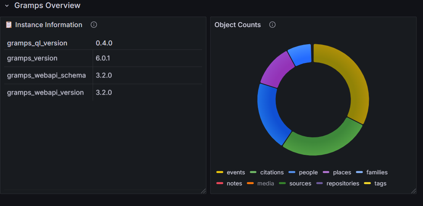This screenshot has height=206, width=423.
Task: Show only places in the legend
Action: 342,172
